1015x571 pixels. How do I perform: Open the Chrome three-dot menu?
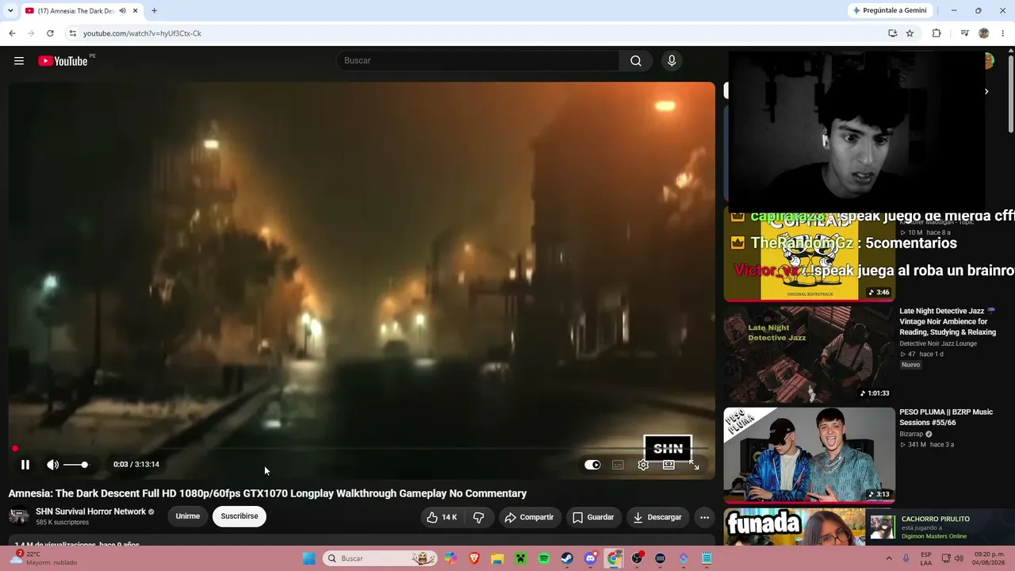coord(1003,33)
